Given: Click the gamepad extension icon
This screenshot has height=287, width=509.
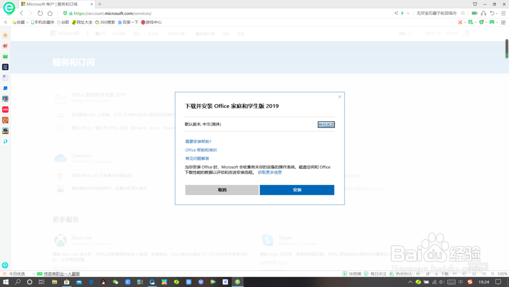Looking at the screenshot, I should click(492, 22).
